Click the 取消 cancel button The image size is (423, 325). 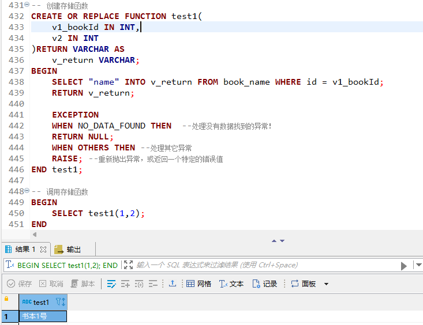point(51,284)
